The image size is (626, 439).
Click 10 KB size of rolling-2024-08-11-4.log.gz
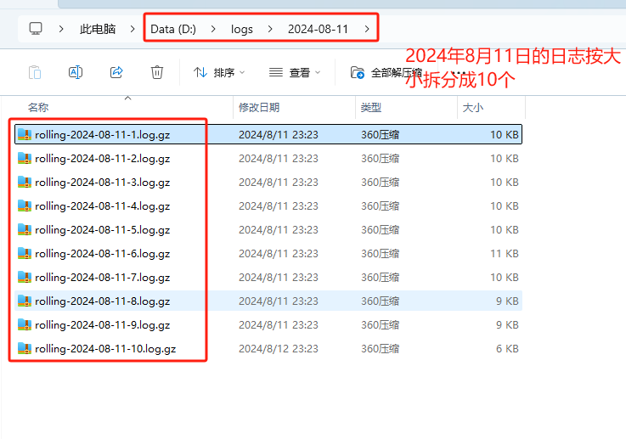(x=505, y=206)
